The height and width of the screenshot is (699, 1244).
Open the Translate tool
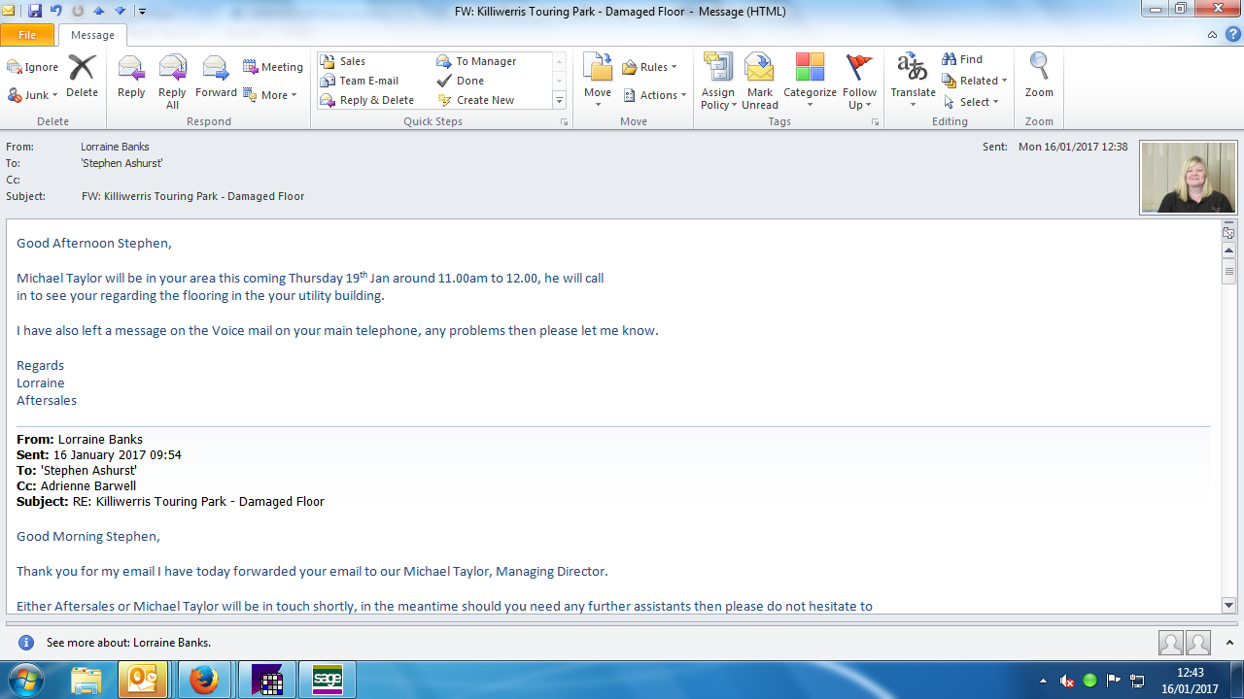point(912,80)
